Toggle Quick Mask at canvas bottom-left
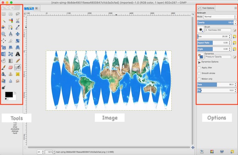The height and width of the screenshot is (155, 238). 25,147
